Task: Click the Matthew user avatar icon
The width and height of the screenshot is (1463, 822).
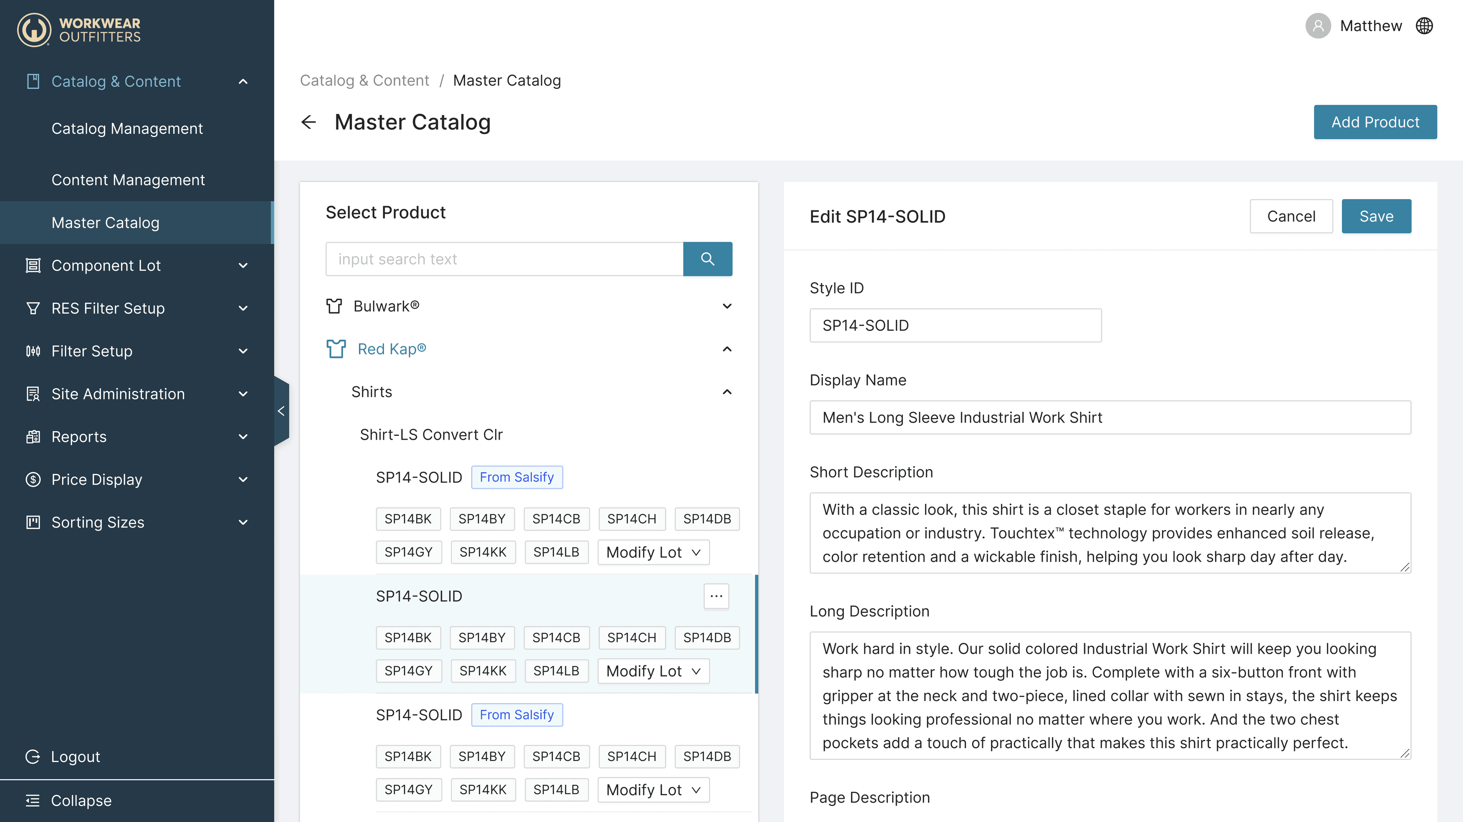Action: coord(1318,26)
